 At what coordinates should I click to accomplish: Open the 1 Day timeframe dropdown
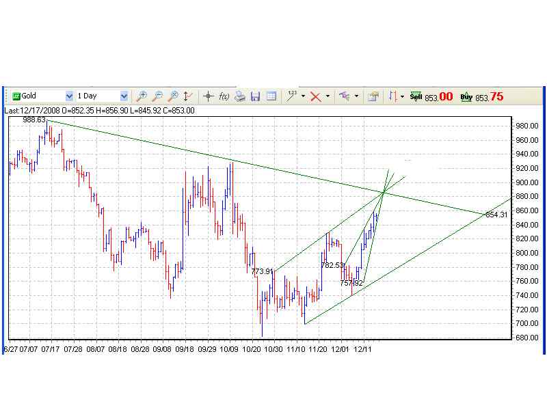click(124, 96)
